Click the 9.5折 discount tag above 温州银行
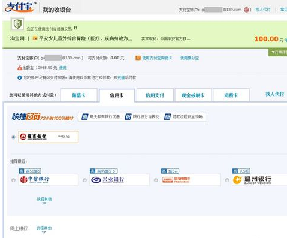Viewport: 287px width, 238px height. pyautogui.click(x=241, y=171)
